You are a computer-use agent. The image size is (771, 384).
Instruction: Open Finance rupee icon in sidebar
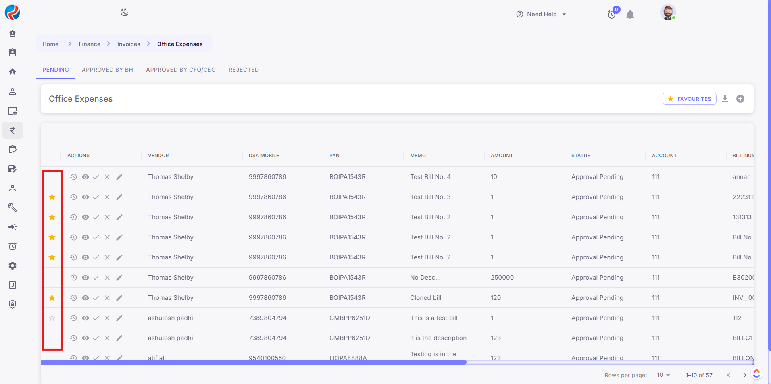pos(13,130)
